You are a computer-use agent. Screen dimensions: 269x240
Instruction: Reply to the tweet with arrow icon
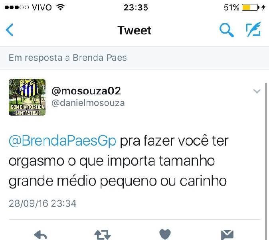pos(40,235)
